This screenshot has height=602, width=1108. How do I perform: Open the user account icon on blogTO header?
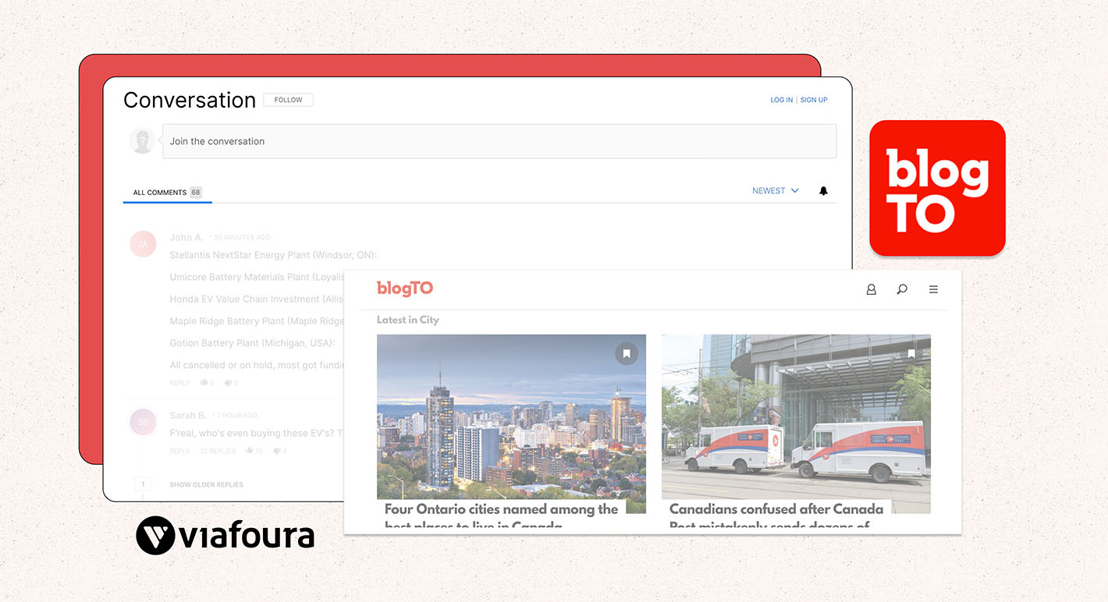click(871, 289)
